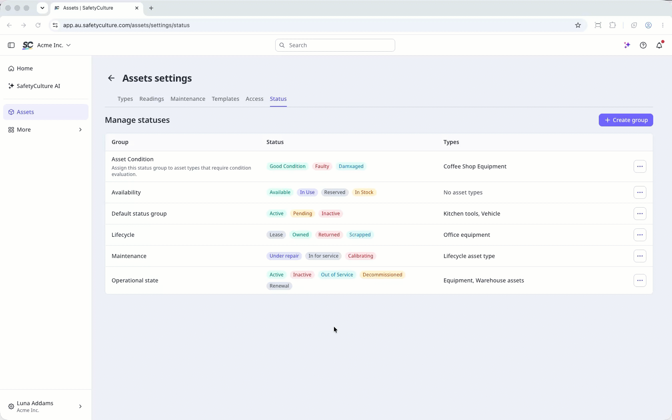Open the browser tab search dropdown arrow
Screen dimensions: 672x420
42,8
